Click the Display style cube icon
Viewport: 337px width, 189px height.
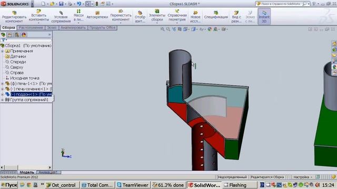(x=193, y=29)
